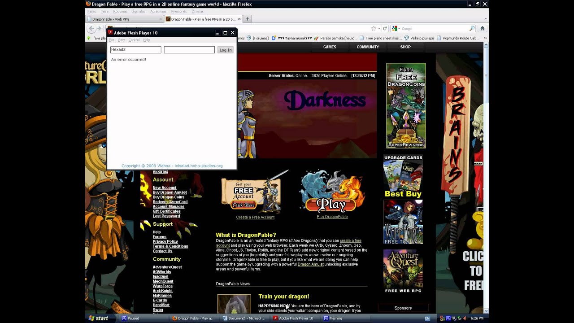Viewport: 574px width, 323px height.
Task: Click COMMUNITY in site navigation
Action: click(x=368, y=47)
